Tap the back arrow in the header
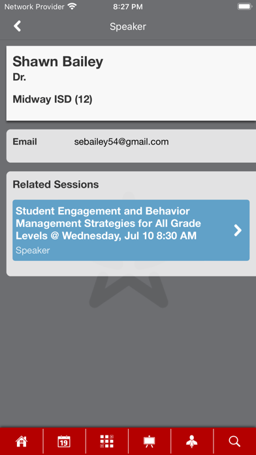 click(18, 26)
